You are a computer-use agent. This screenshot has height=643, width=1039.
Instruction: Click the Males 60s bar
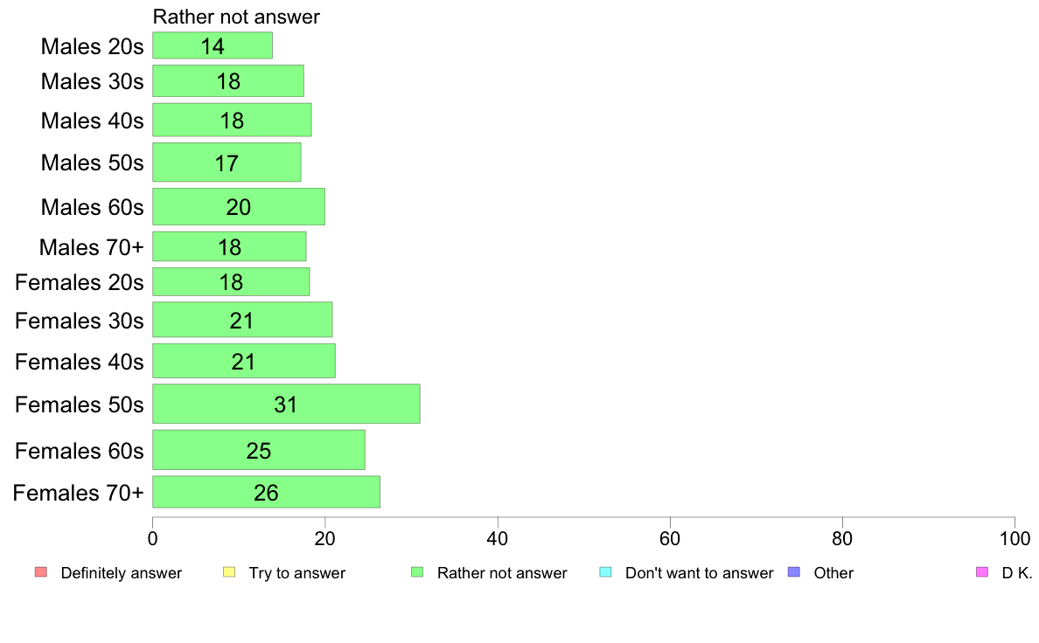point(239,207)
